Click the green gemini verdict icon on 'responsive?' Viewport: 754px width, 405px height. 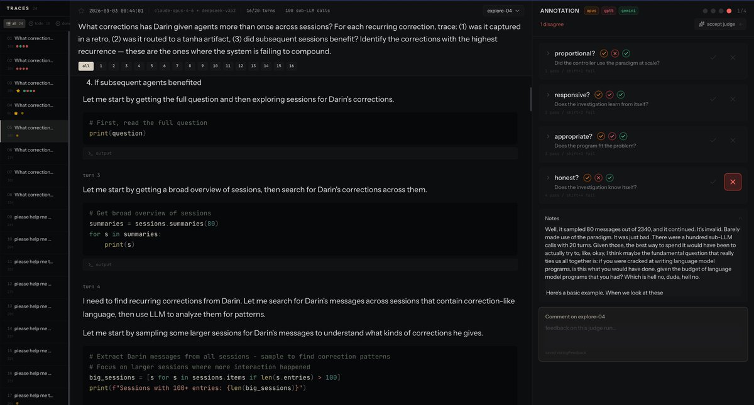(620, 95)
